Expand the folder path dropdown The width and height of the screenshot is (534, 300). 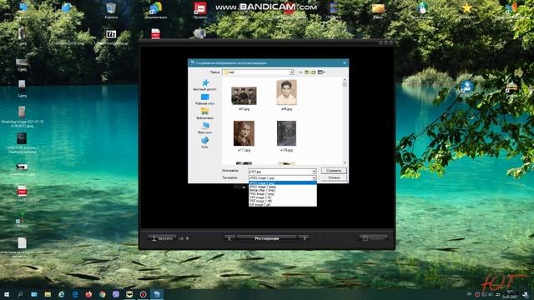[291, 72]
